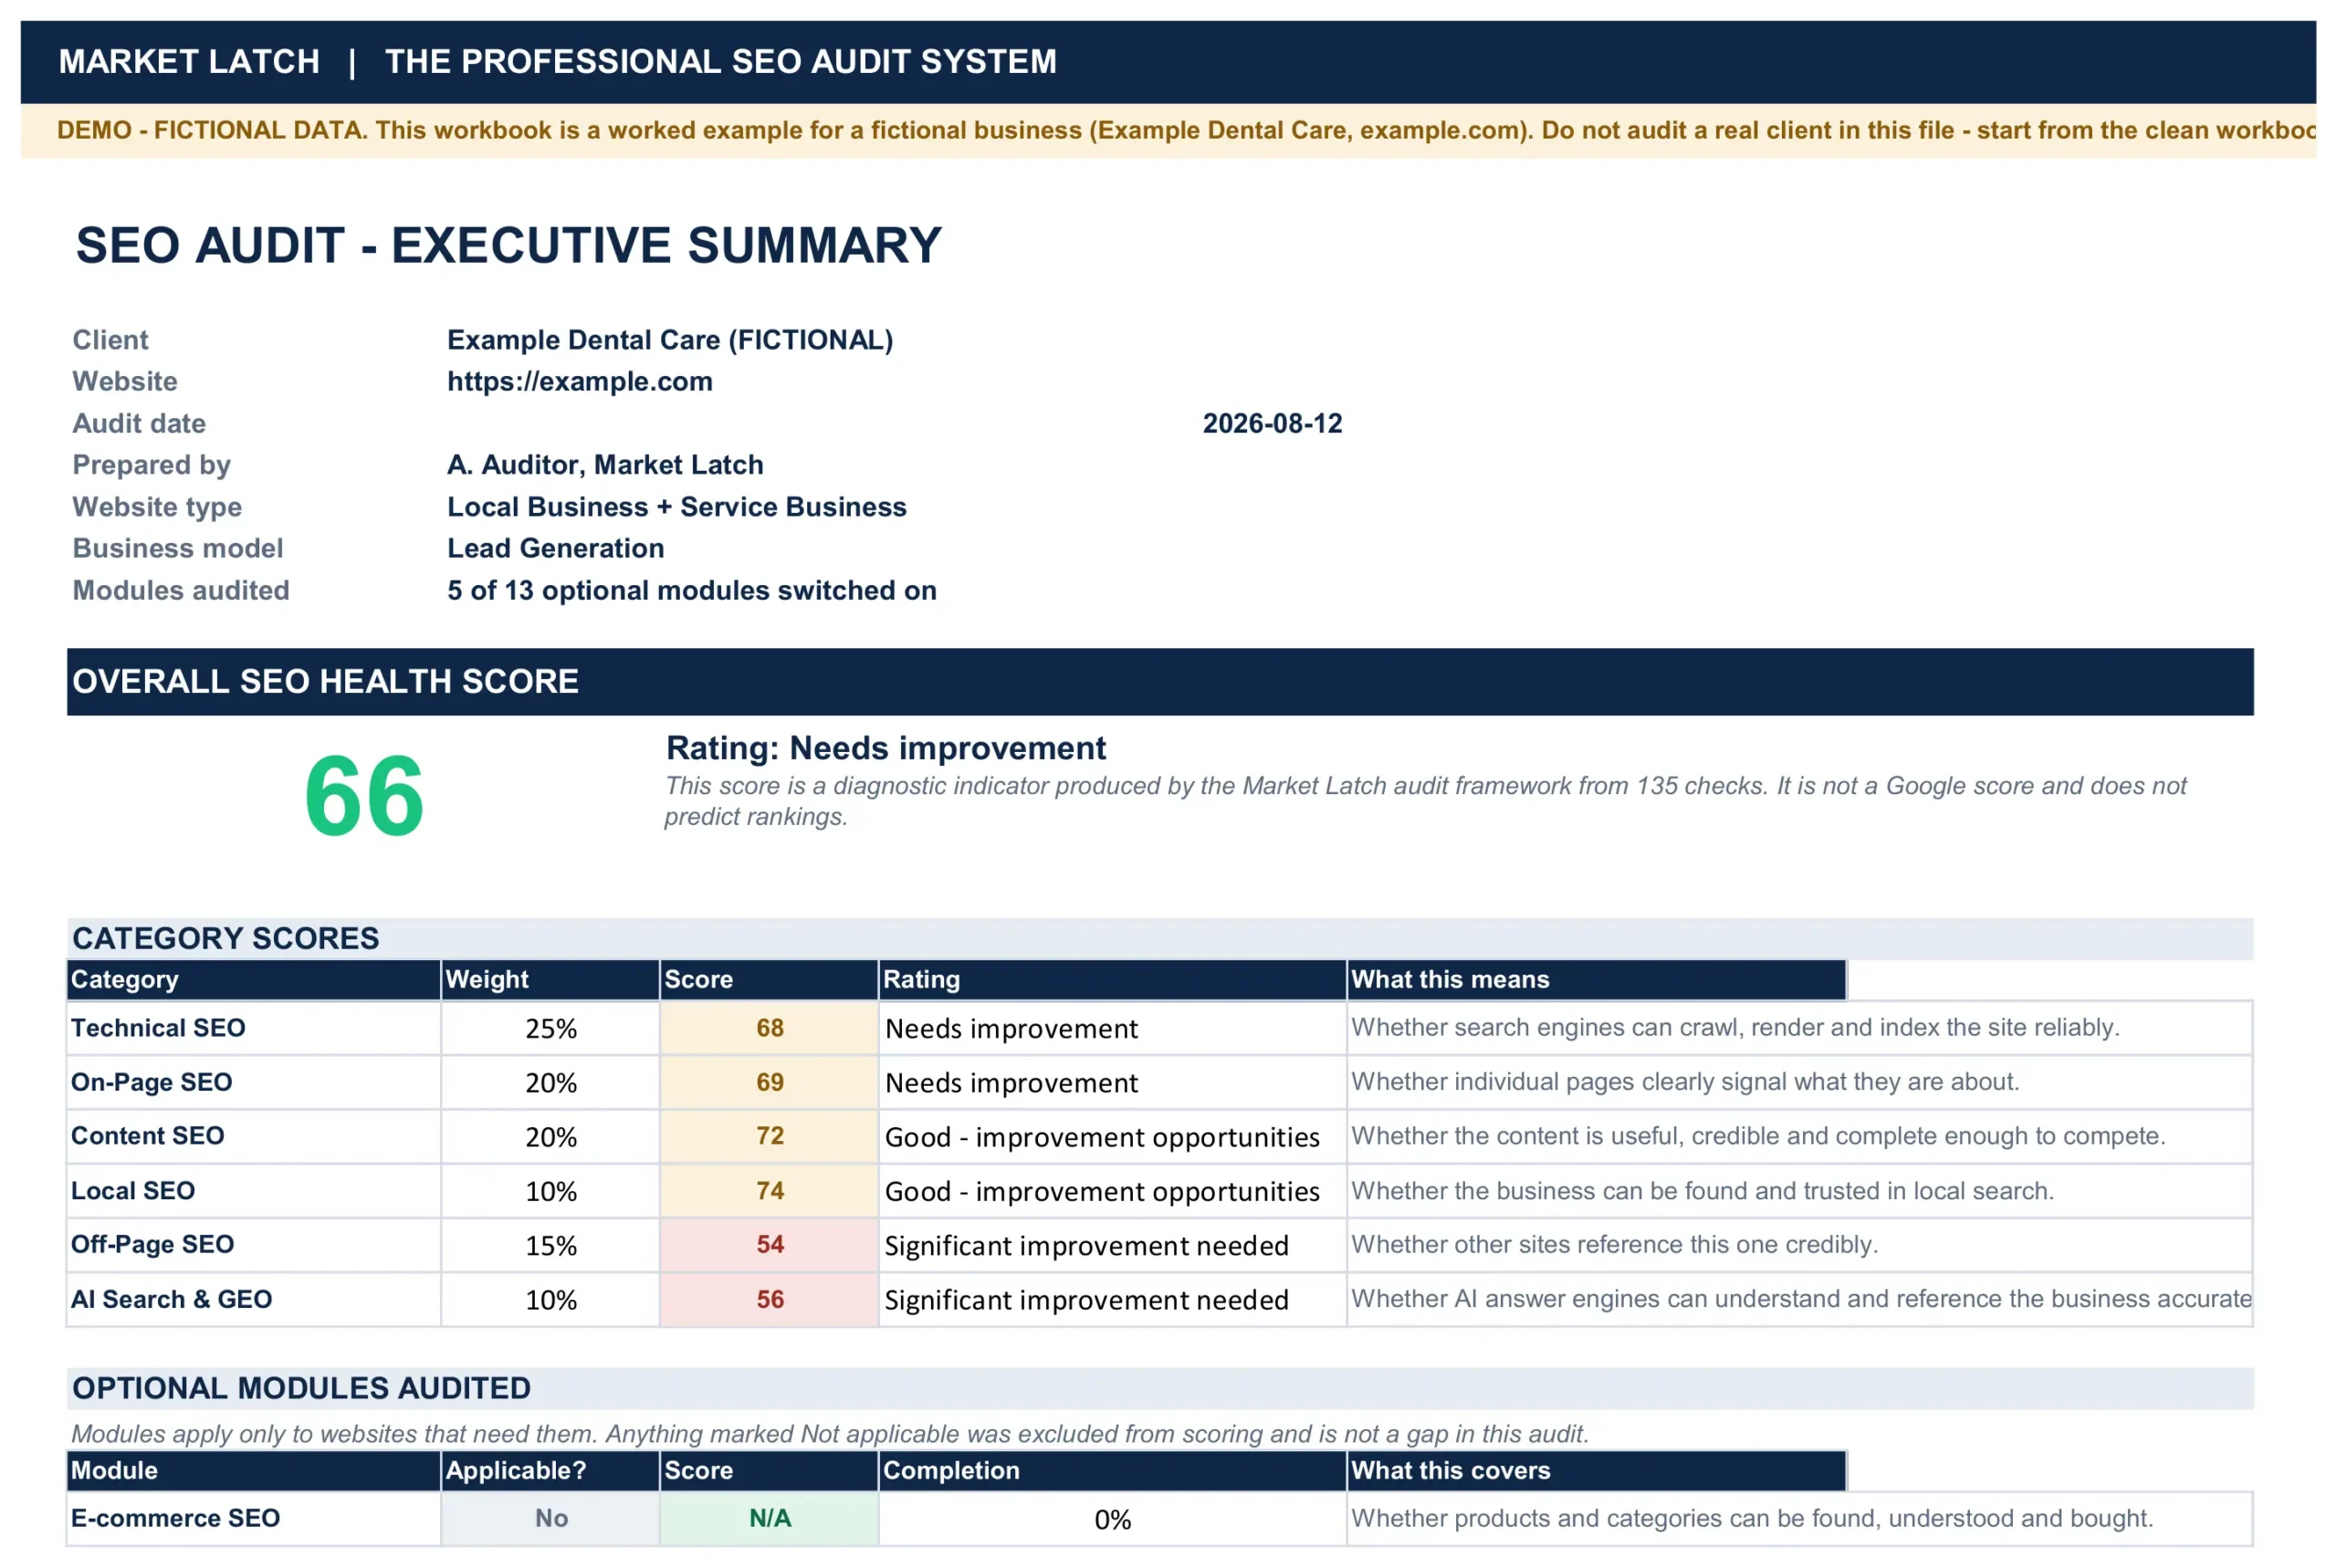Viewport: 2337px width, 1568px height.
Task: Select Local SEO weight 10%
Action: 551,1192
